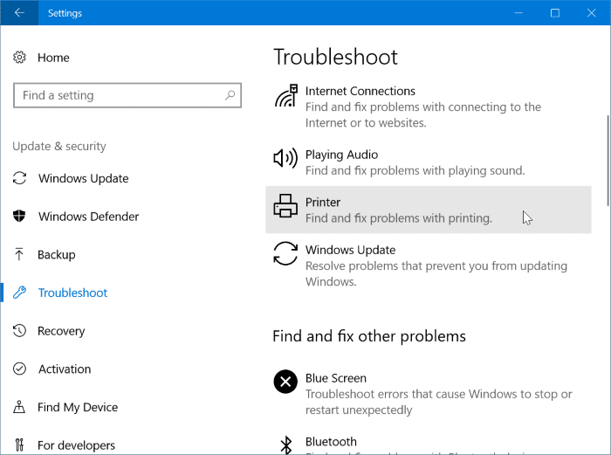The width and height of the screenshot is (611, 455).
Task: Click the For developers tools icon
Action: 19,445
